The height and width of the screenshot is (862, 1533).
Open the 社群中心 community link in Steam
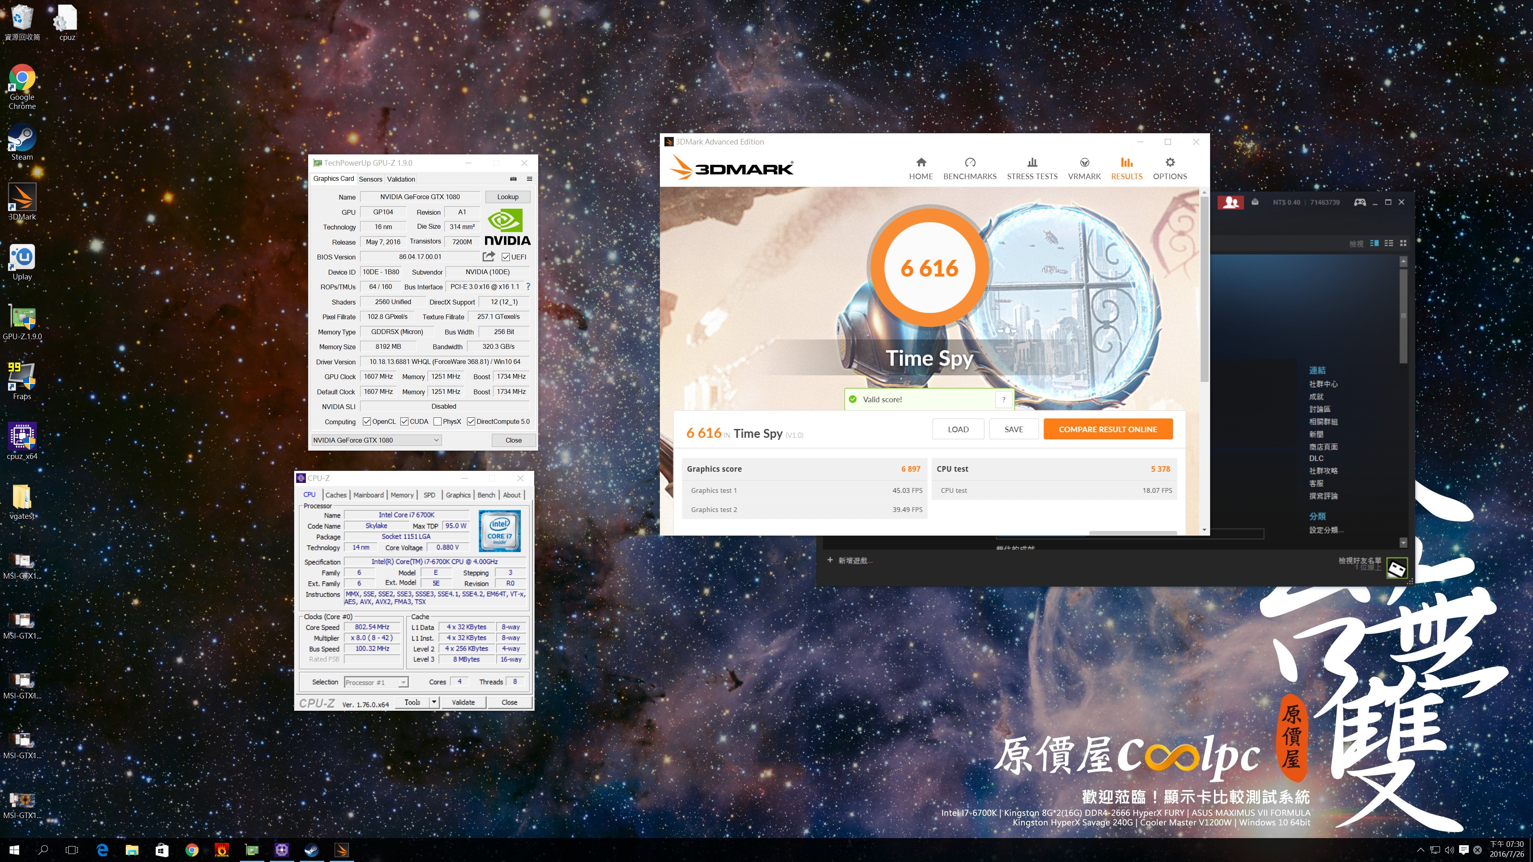(1323, 384)
